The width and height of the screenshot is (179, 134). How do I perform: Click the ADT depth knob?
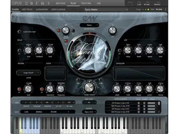(x=139, y=51)
